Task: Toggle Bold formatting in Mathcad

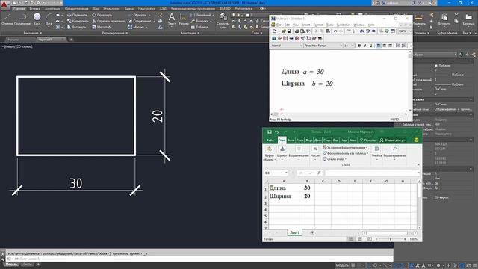Action: click(359, 46)
